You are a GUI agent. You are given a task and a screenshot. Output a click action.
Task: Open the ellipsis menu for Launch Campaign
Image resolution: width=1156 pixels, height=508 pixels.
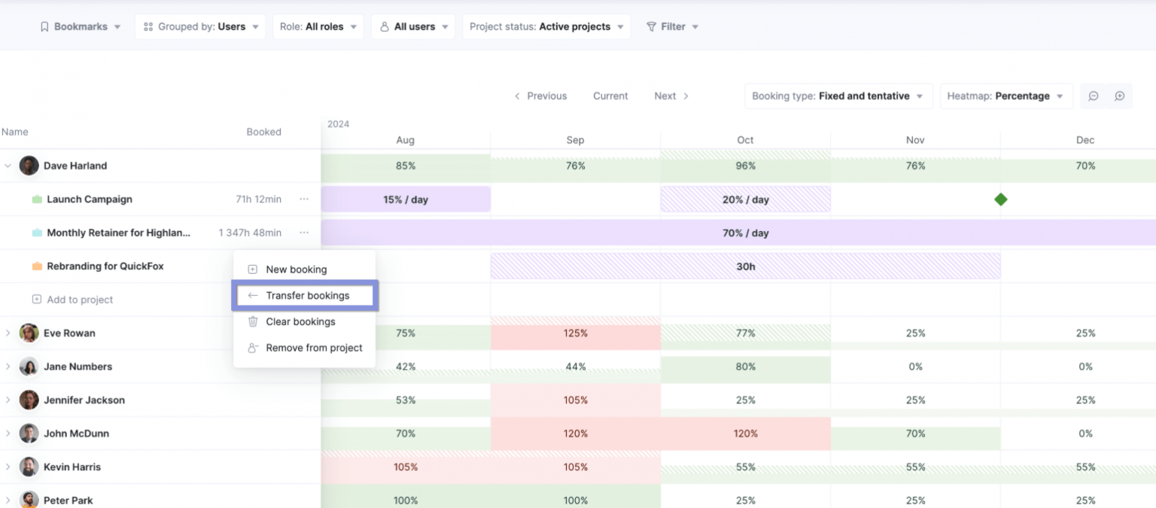(x=304, y=199)
